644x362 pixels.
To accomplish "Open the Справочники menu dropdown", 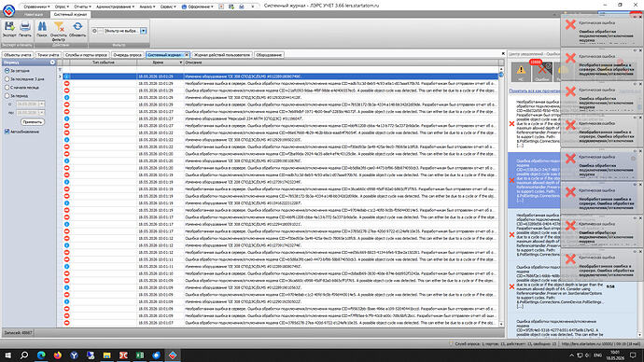I will click(x=36, y=7).
